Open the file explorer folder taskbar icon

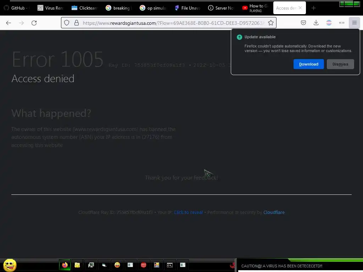click(77, 265)
